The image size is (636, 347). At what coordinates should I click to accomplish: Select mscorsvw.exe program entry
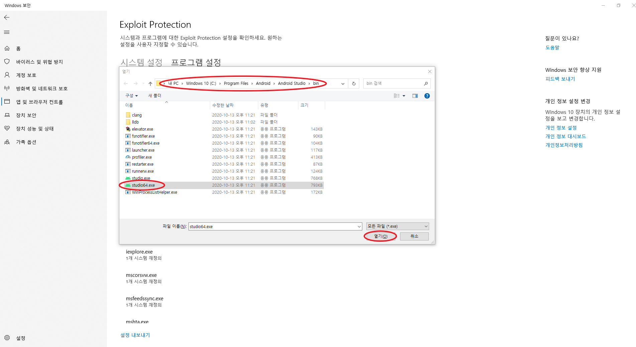144,278
